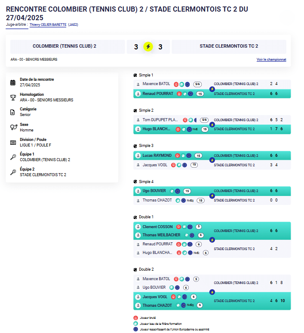Click the trophy icon next to Homologation

pyautogui.click(x=13, y=98)
